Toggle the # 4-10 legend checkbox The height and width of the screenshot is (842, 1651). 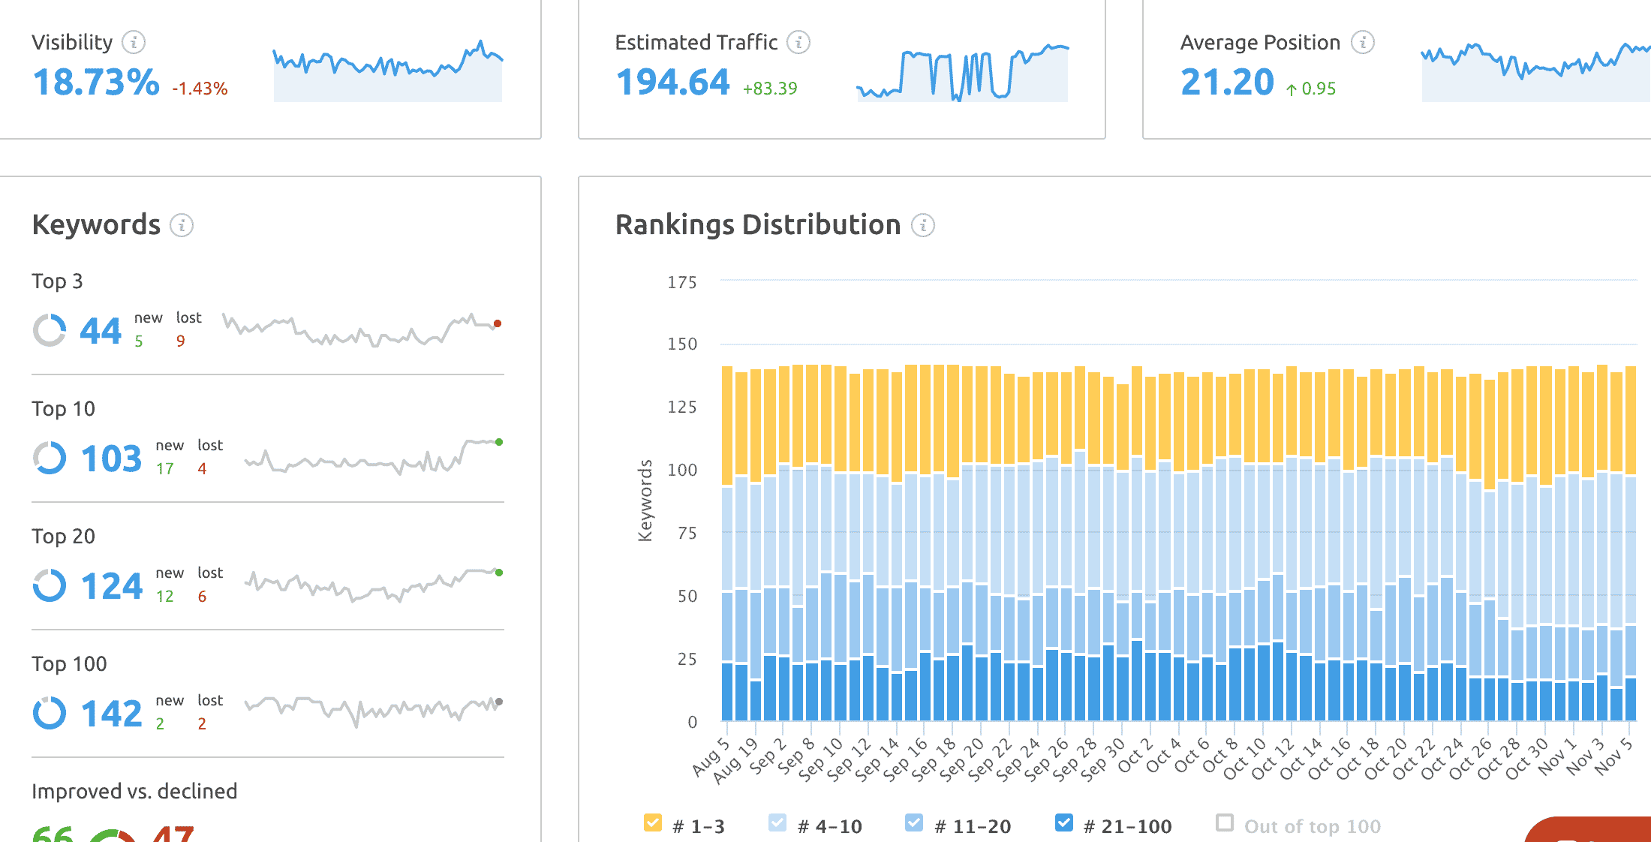pyautogui.click(x=777, y=822)
